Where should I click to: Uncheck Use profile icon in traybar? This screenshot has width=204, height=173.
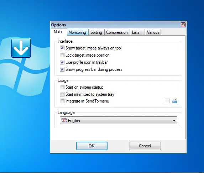click(62, 62)
